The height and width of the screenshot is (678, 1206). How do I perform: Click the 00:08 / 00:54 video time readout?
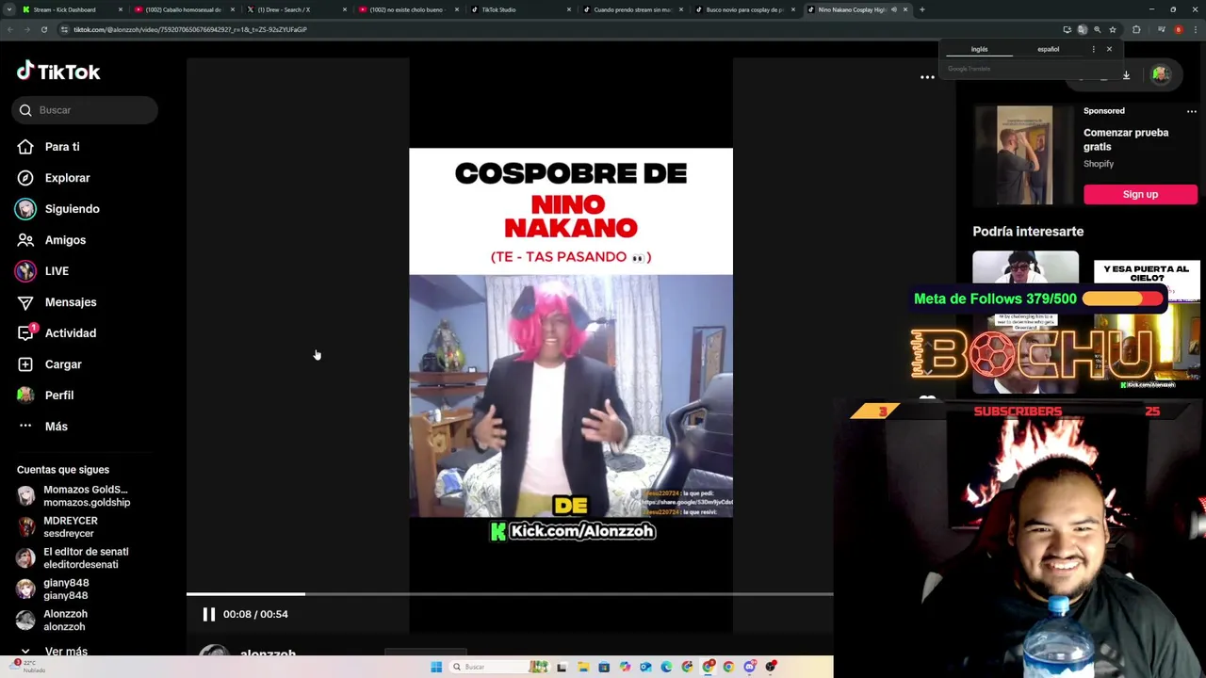pyautogui.click(x=255, y=614)
